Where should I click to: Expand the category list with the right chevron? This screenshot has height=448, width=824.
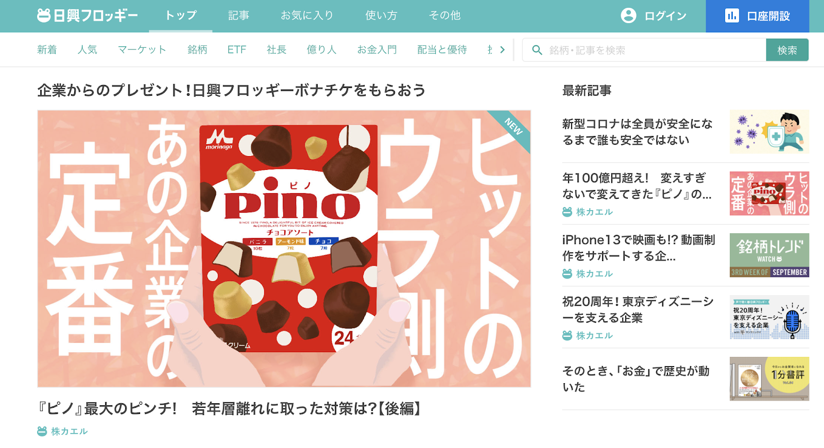[502, 50]
